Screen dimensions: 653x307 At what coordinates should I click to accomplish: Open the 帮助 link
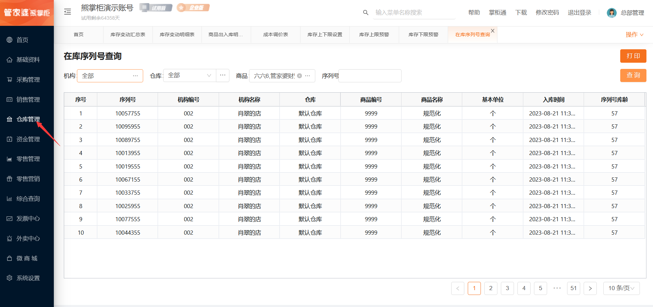pos(474,12)
